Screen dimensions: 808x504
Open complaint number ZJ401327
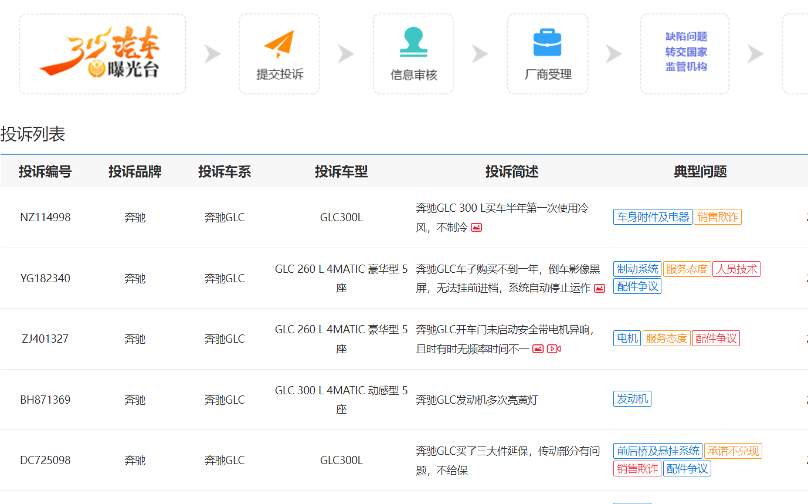pyautogui.click(x=45, y=339)
